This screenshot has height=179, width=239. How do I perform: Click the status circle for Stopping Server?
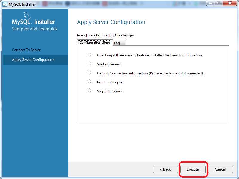coord(89,91)
